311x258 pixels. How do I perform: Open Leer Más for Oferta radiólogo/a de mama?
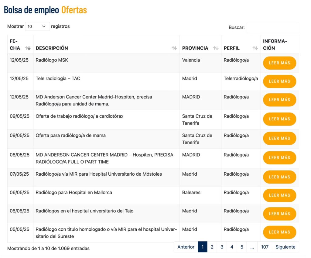[x=279, y=138]
